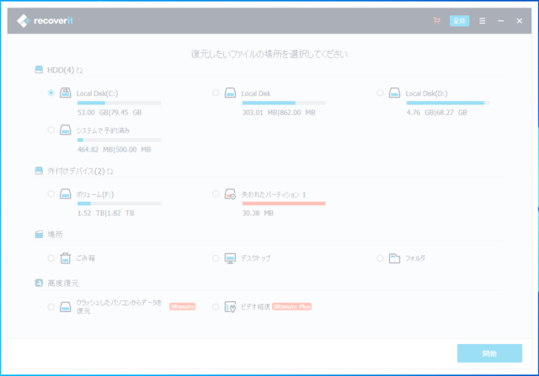Click the Ultimate Plus badge
Screen dimensions: 539x376
pyautogui.click(x=292, y=307)
